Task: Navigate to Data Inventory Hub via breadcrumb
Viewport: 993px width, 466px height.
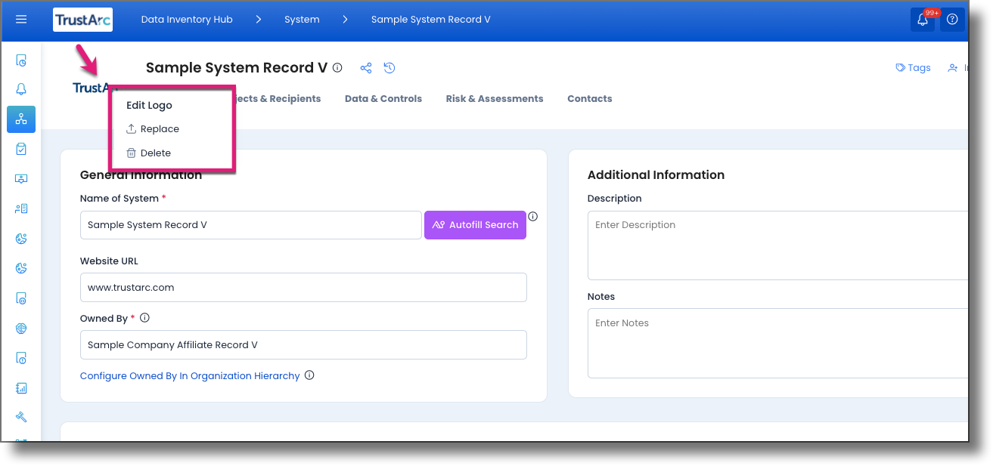Action: tap(187, 19)
